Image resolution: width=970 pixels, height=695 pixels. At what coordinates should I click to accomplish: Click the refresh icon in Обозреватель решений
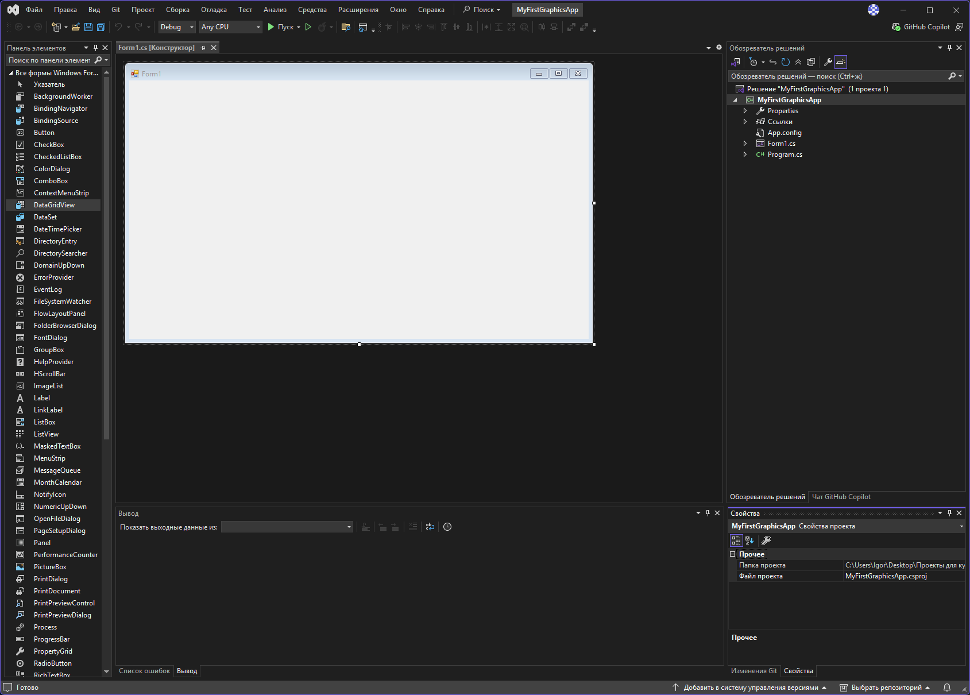[786, 62]
